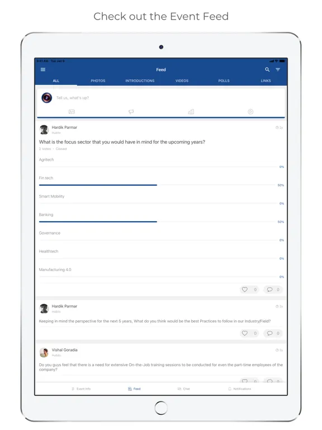Image resolution: width=322 pixels, height=430 pixels.
Task: Click the Fin tech 50% progress bar
Action: [98, 185]
